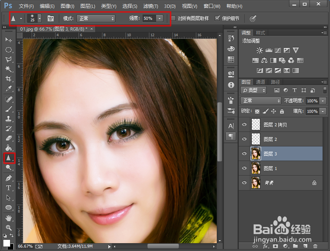Open the layer blend mode 正常 dropdown

coord(261,101)
